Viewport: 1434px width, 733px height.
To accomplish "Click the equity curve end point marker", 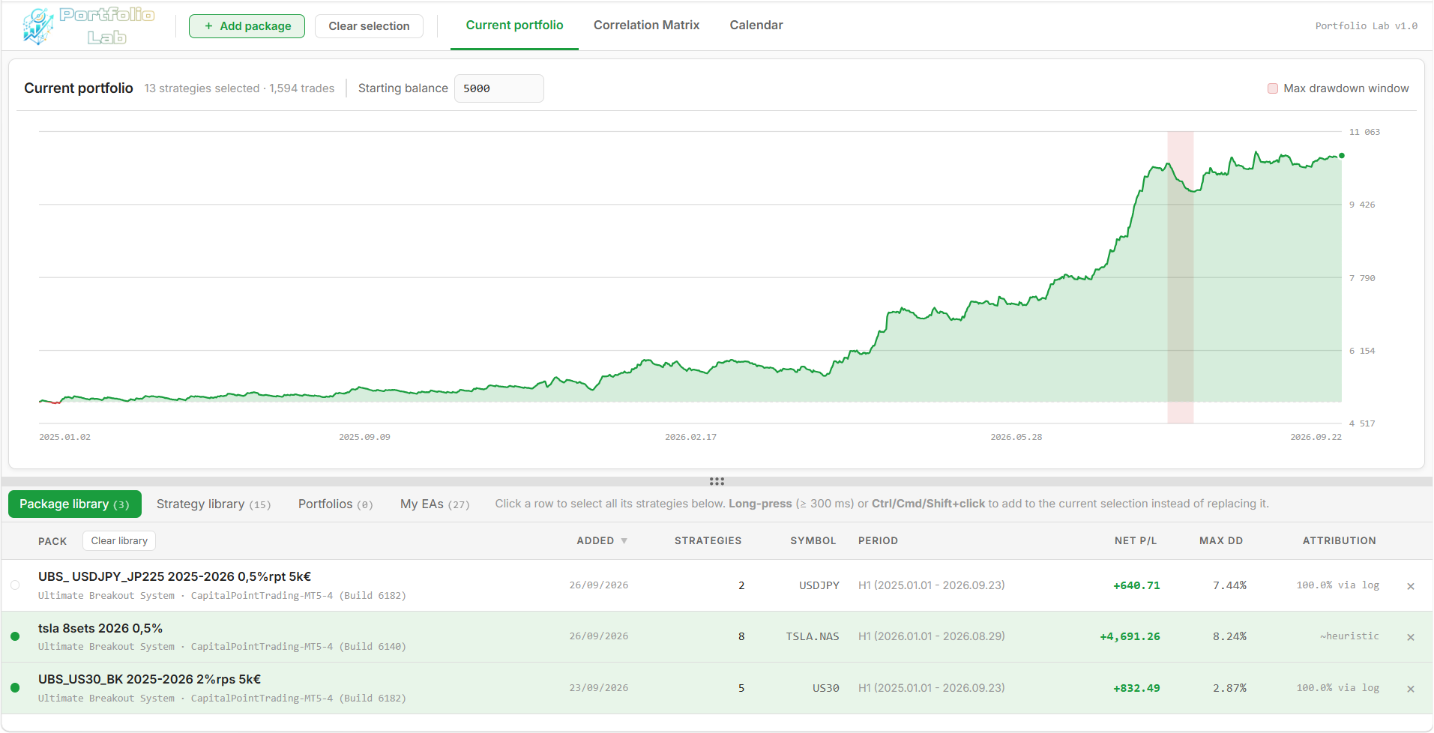I will point(1341,156).
